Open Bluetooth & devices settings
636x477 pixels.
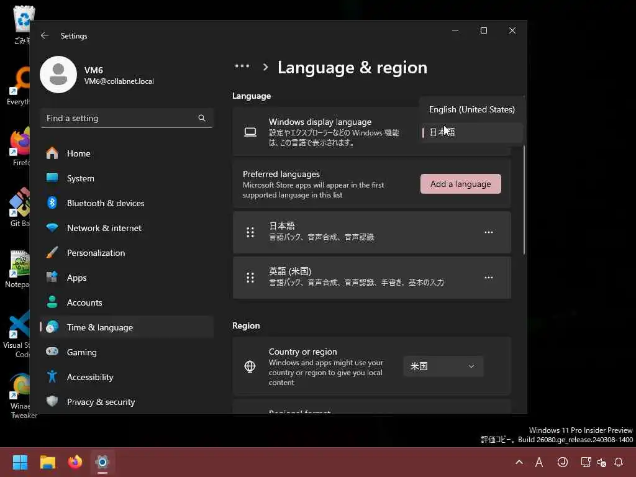[x=127, y=203]
